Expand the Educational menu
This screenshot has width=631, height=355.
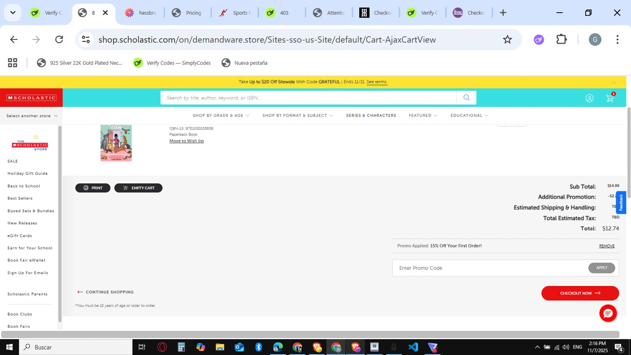click(x=469, y=115)
